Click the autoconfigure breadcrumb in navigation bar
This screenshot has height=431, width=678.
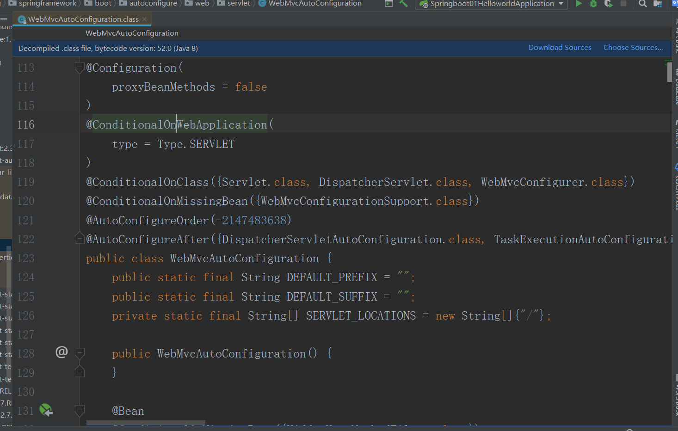[x=153, y=4]
